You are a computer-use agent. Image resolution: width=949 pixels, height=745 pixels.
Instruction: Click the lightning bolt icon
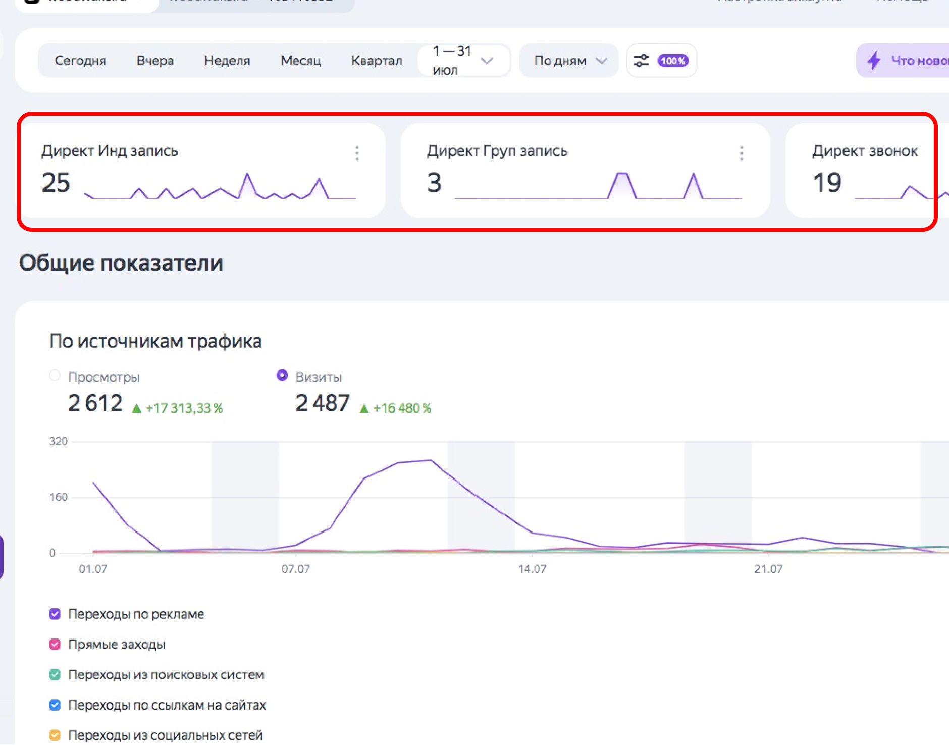click(x=874, y=61)
